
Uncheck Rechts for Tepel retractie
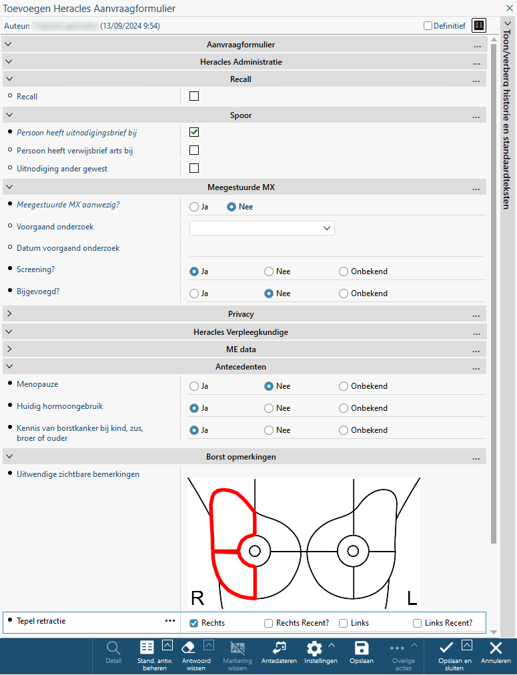pos(194,623)
